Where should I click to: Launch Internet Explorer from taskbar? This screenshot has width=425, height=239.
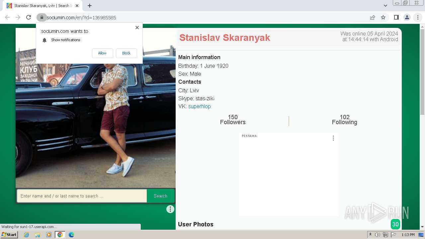point(26,235)
